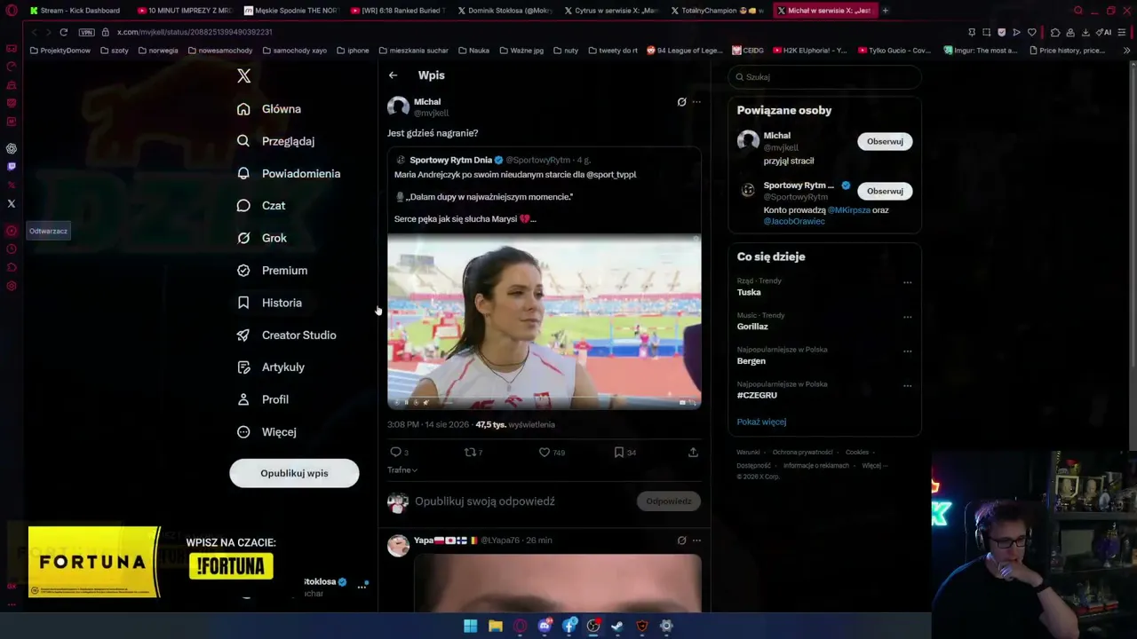Open the Gorillaz trending topic

[752, 327]
